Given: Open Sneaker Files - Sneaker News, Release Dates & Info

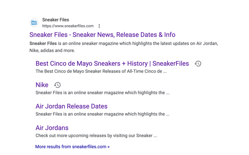Looking at the screenshot, I should (x=102, y=35).
